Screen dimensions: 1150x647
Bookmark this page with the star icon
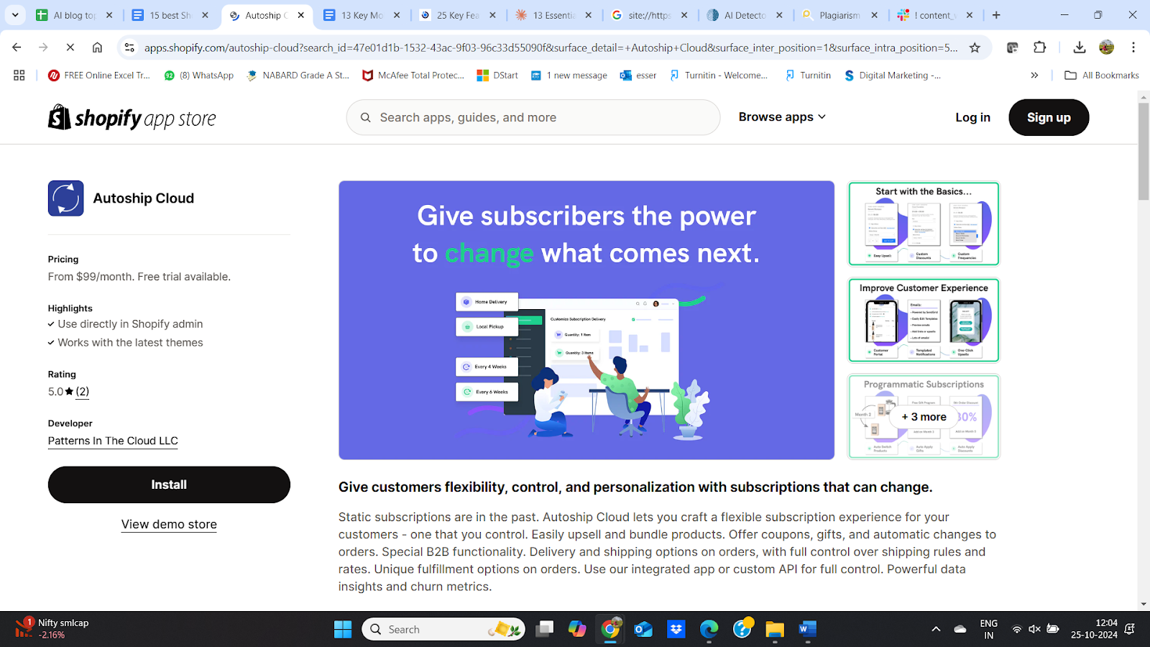coord(975,47)
